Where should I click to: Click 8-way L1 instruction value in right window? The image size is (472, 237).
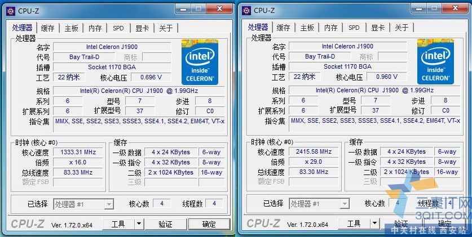pyautogui.click(x=447, y=162)
